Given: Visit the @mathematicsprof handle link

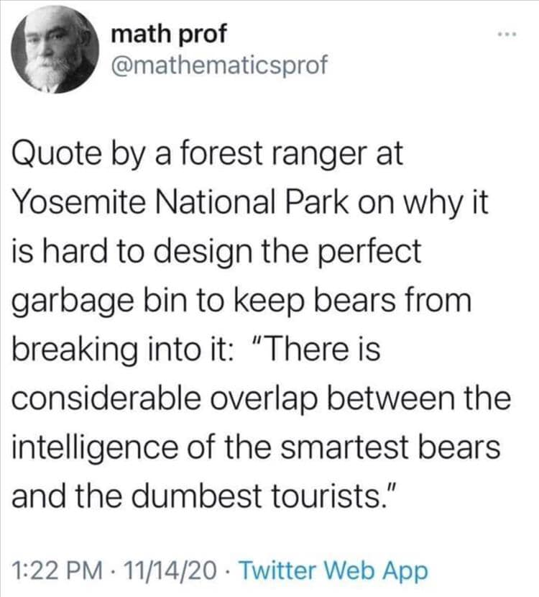Looking at the screenshot, I should point(219,65).
